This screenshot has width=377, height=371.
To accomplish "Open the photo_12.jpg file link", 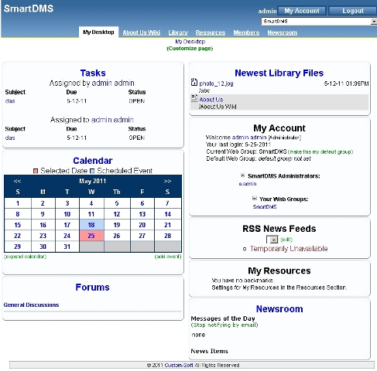I will pyautogui.click(x=216, y=83).
